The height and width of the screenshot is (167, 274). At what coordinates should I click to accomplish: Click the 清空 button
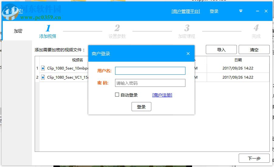[x=254, y=50]
